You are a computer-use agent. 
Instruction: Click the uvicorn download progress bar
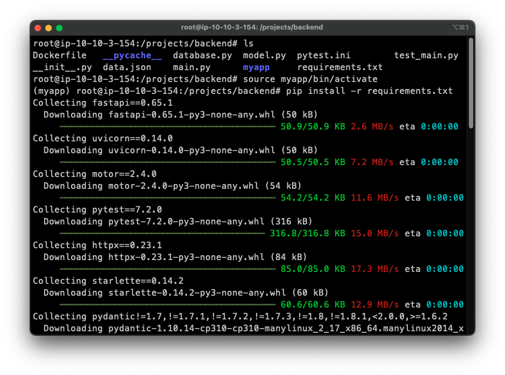point(167,162)
